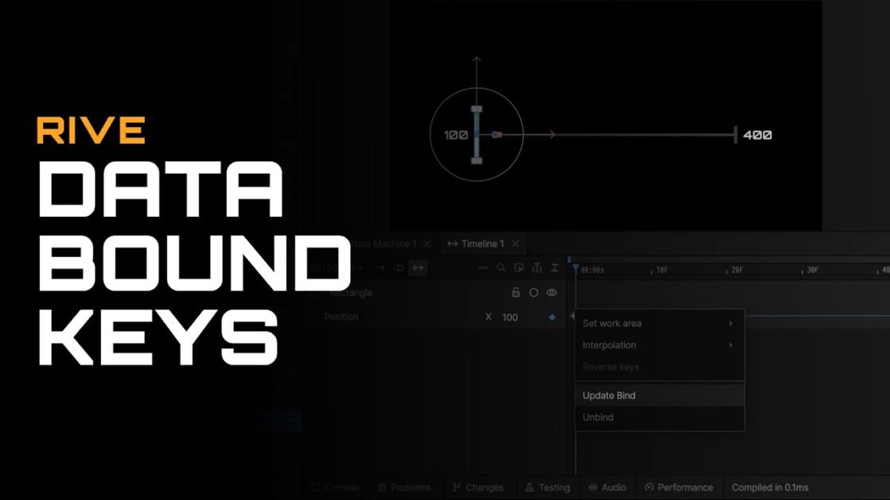The height and width of the screenshot is (500, 890).
Task: Click the 30F mark on timeline ruler
Action: [812, 271]
